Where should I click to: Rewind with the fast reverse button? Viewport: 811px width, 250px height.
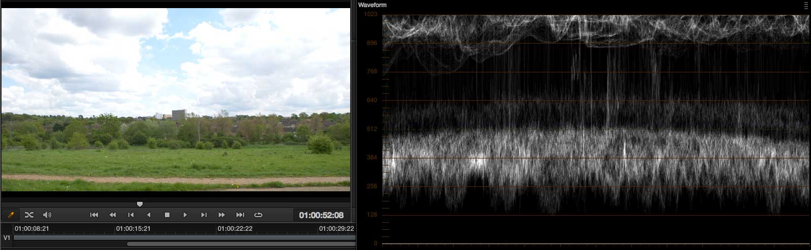click(x=113, y=215)
